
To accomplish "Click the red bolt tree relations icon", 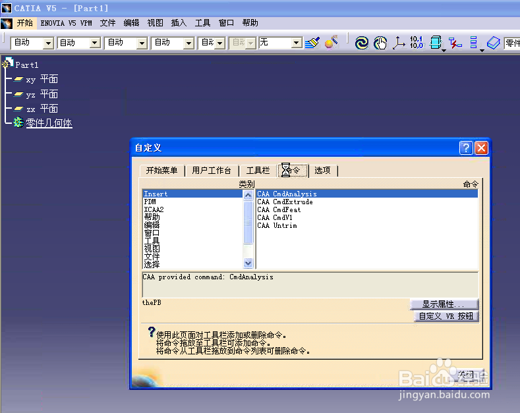I will pos(455,43).
